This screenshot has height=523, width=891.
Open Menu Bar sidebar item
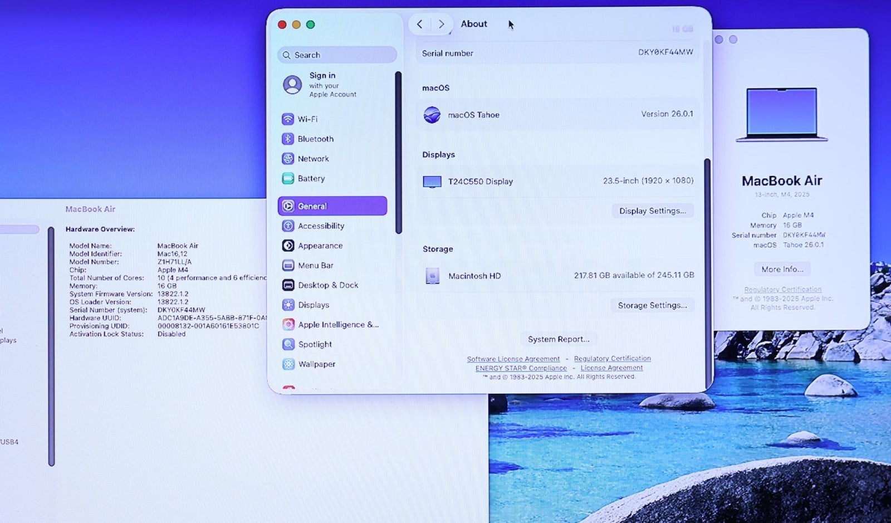pyautogui.click(x=315, y=266)
